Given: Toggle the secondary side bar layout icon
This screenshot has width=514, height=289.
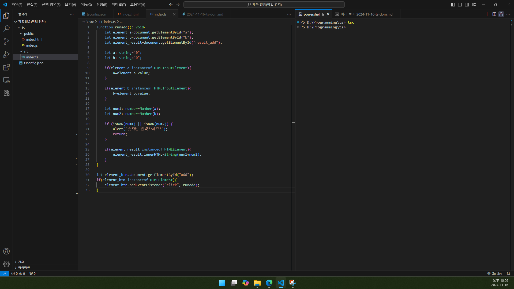Looking at the screenshot, I should 467,5.
